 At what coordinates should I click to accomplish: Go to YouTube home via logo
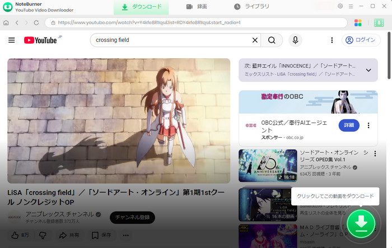40,40
